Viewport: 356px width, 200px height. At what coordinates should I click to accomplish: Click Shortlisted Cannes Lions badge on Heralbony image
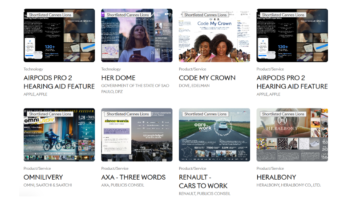click(283, 114)
